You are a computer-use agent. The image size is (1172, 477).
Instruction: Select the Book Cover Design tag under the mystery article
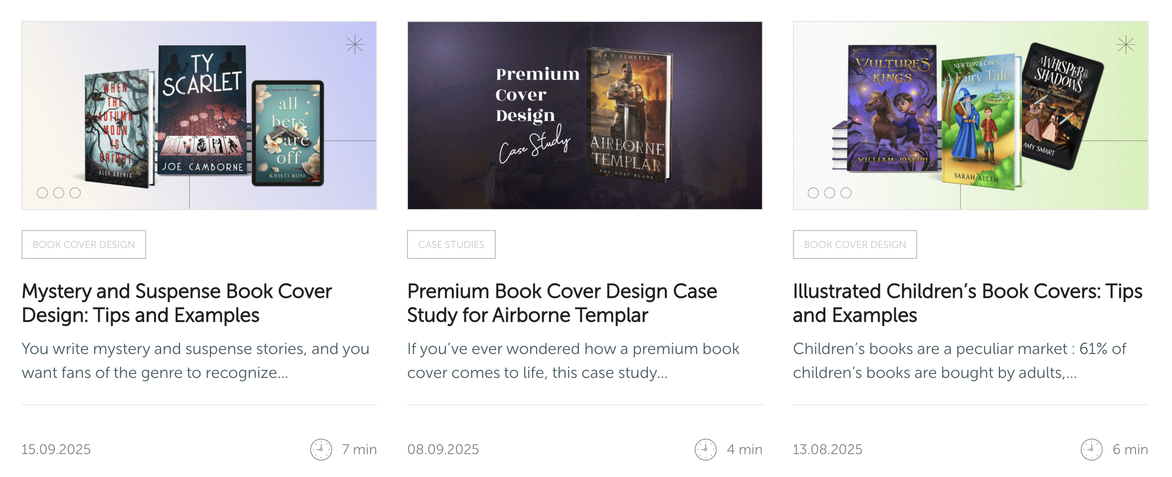[84, 244]
